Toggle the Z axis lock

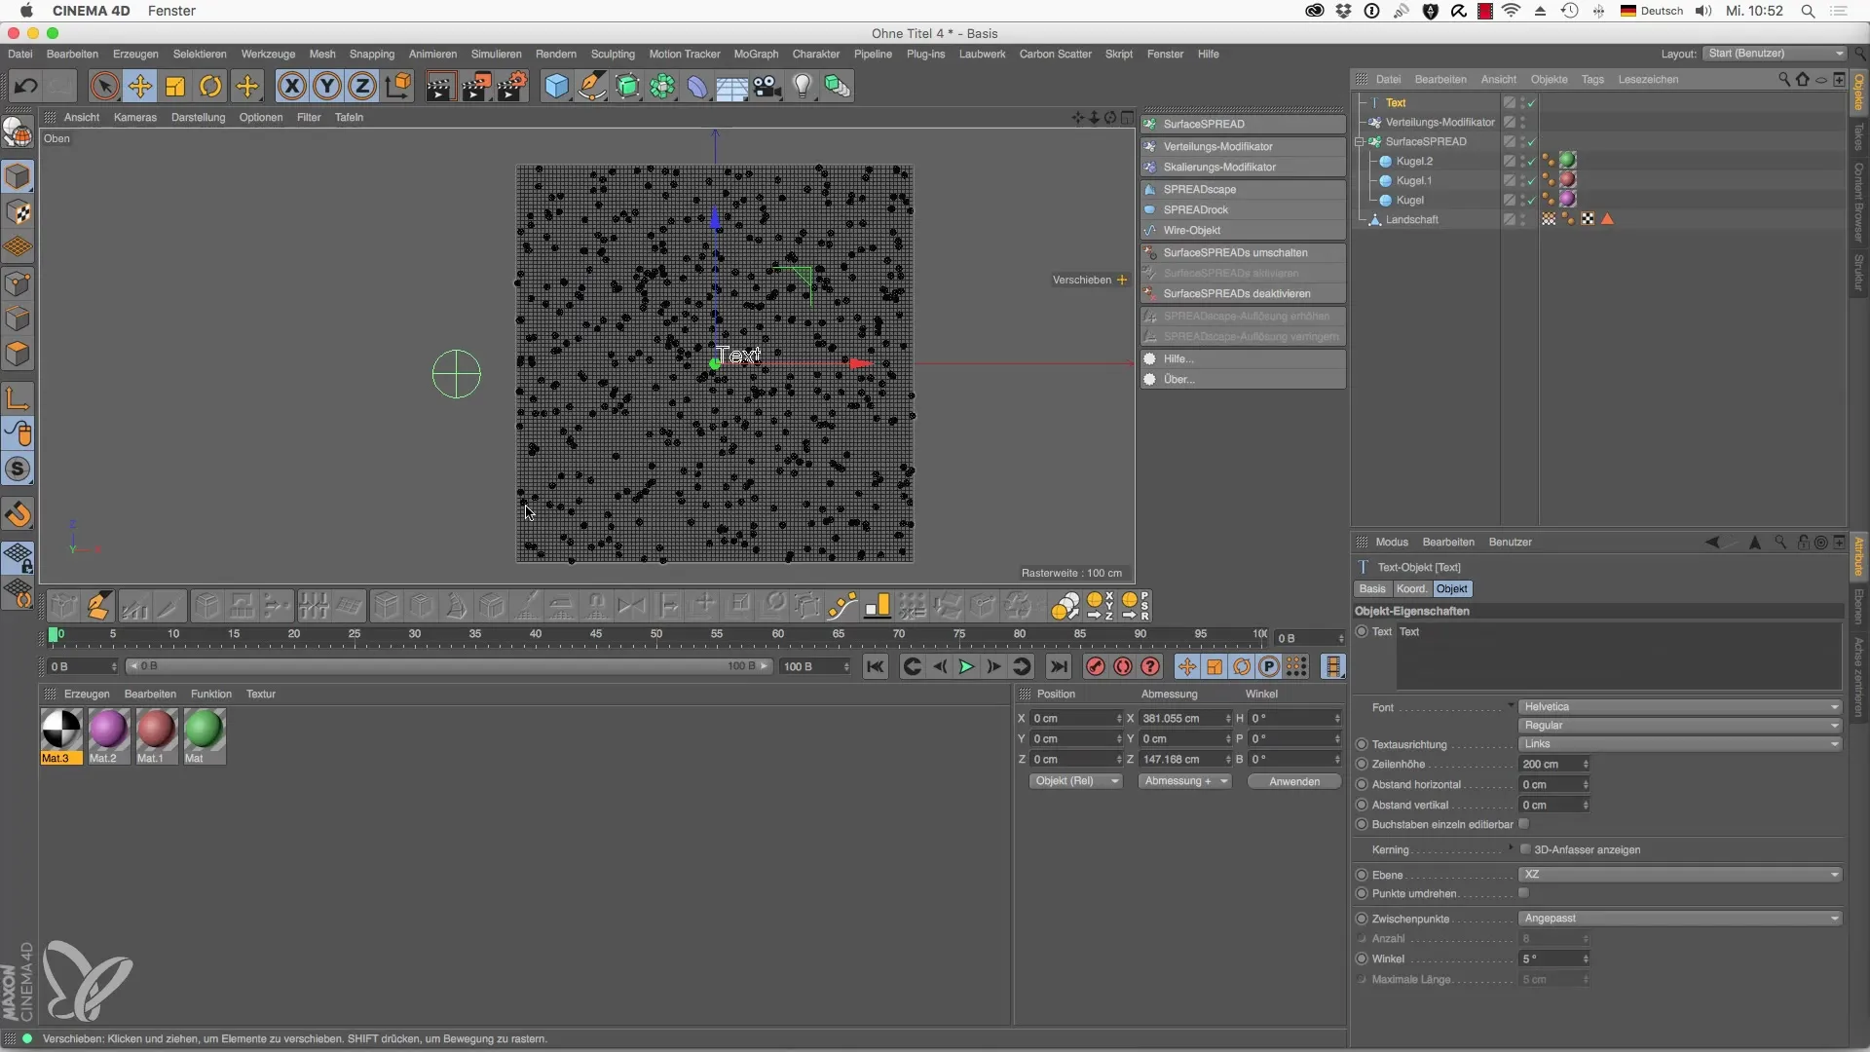pyautogui.click(x=362, y=86)
